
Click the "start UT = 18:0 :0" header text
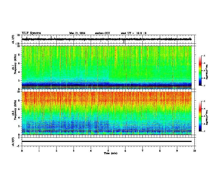pos(134,33)
